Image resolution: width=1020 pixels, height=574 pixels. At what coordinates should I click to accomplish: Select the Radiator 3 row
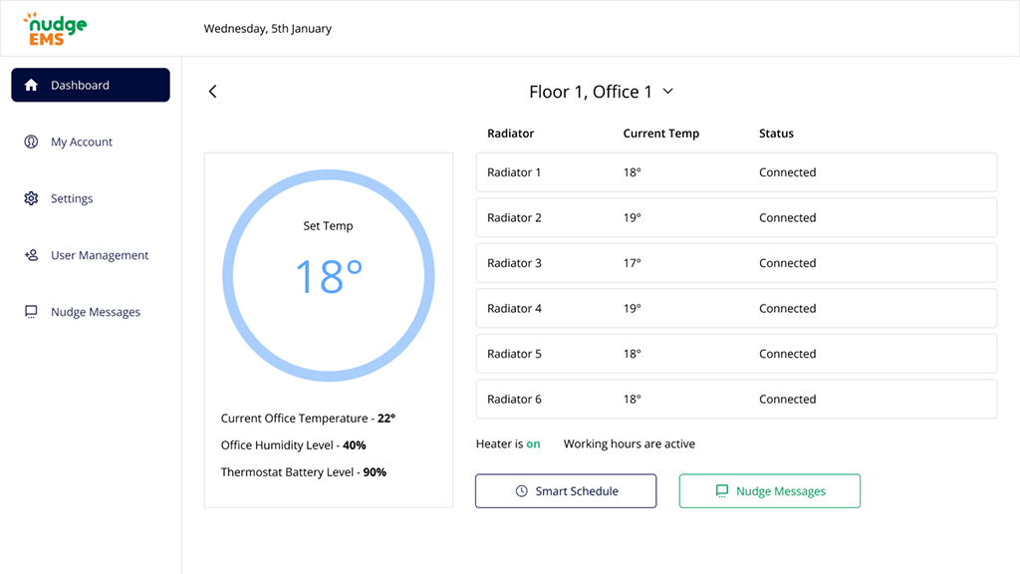[736, 263]
